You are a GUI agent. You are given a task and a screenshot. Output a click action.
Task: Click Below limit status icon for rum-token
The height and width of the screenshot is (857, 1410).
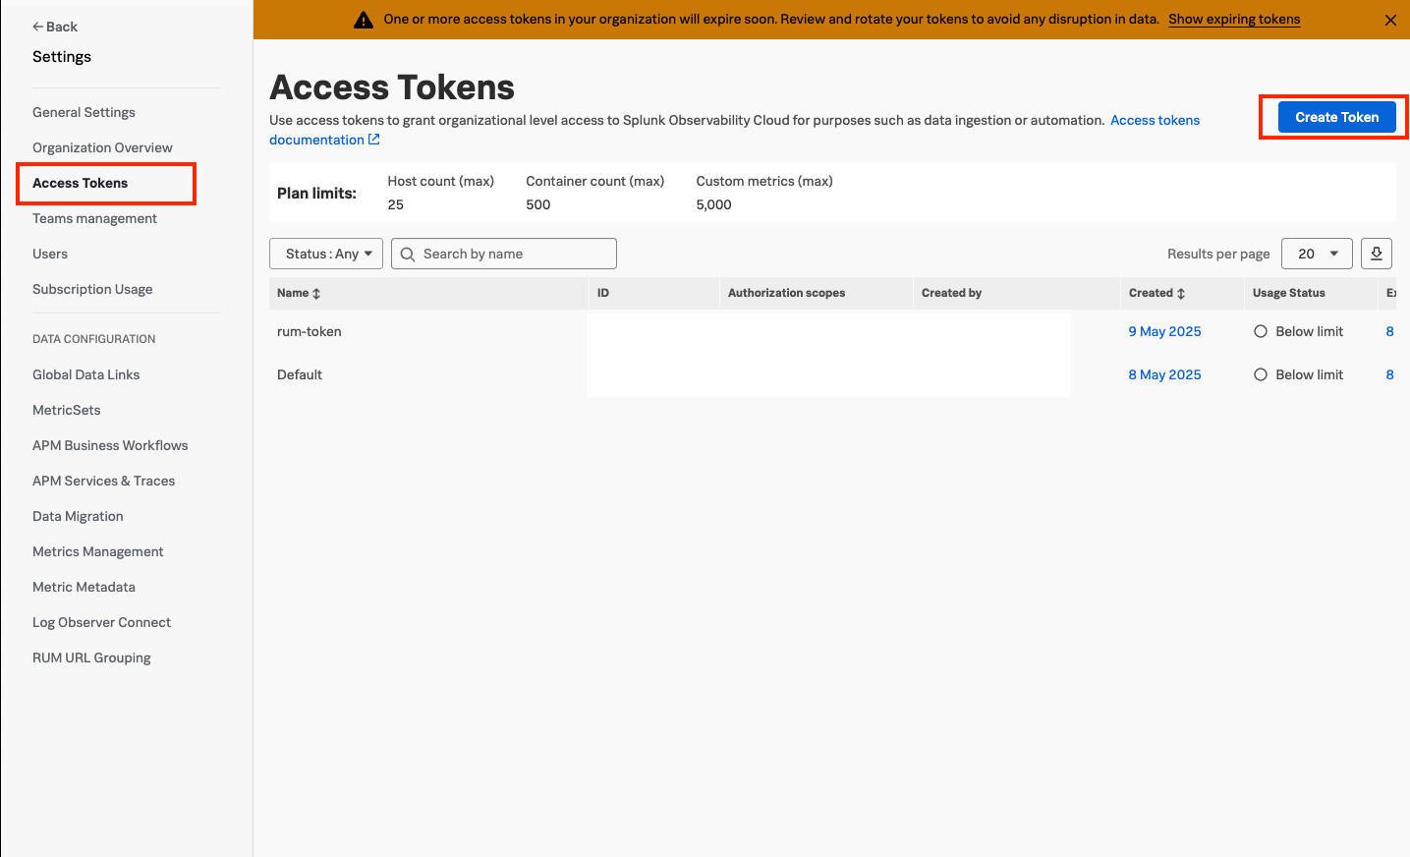[x=1261, y=332]
